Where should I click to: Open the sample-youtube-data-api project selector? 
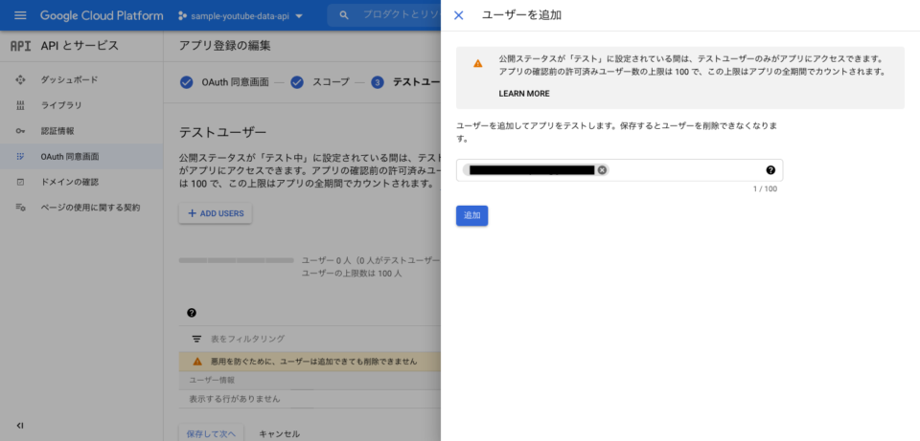point(240,16)
